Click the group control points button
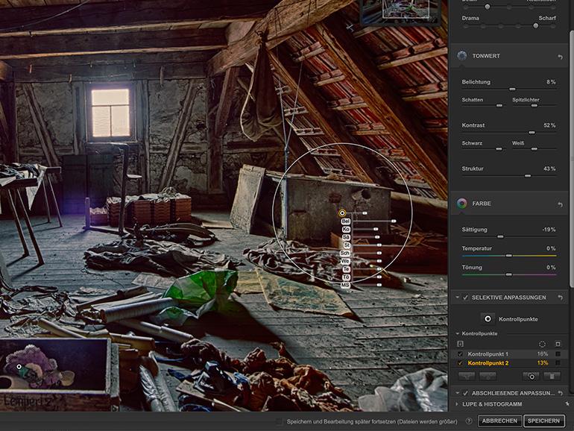 (467, 376)
